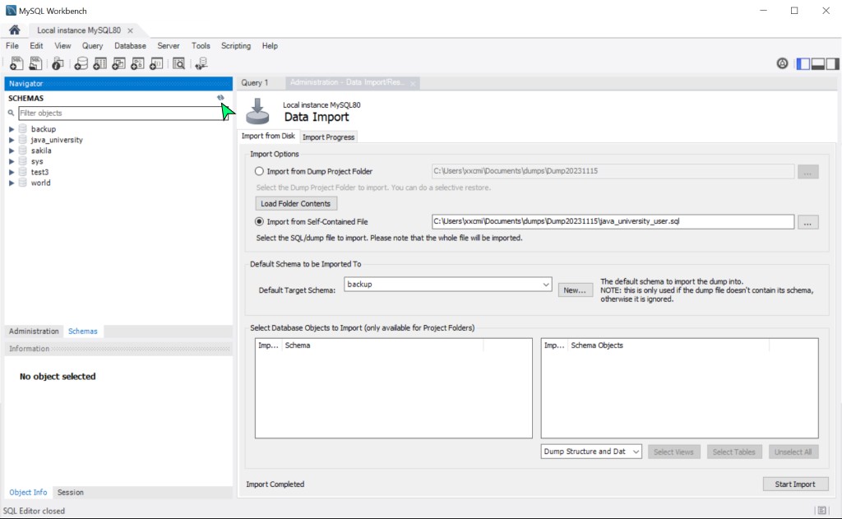Screen dimensions: 842x519
Task: Open the Query menu
Action: click(x=92, y=46)
